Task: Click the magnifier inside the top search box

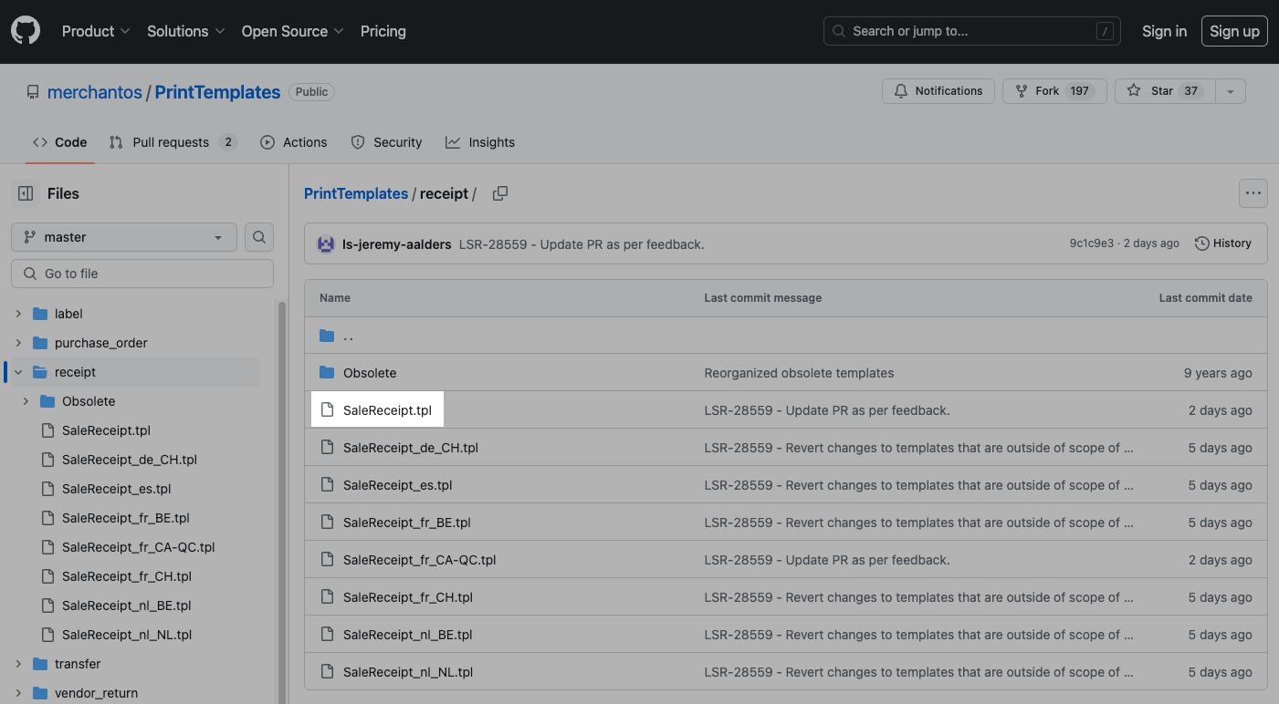Action: (839, 31)
